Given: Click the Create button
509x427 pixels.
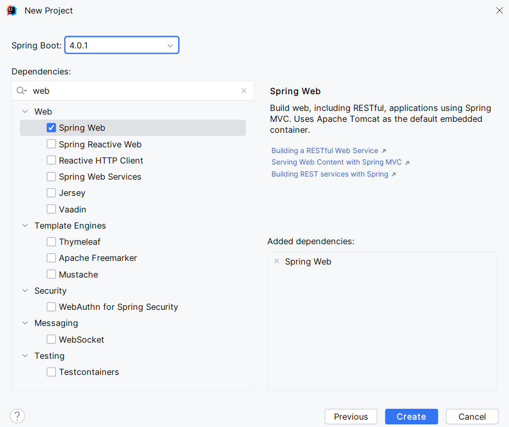Looking at the screenshot, I should 411,417.
